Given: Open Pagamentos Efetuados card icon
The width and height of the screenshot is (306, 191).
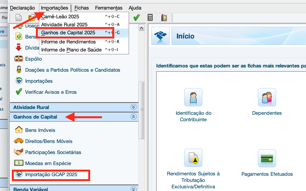Looking at the screenshot, I should coord(267,158).
